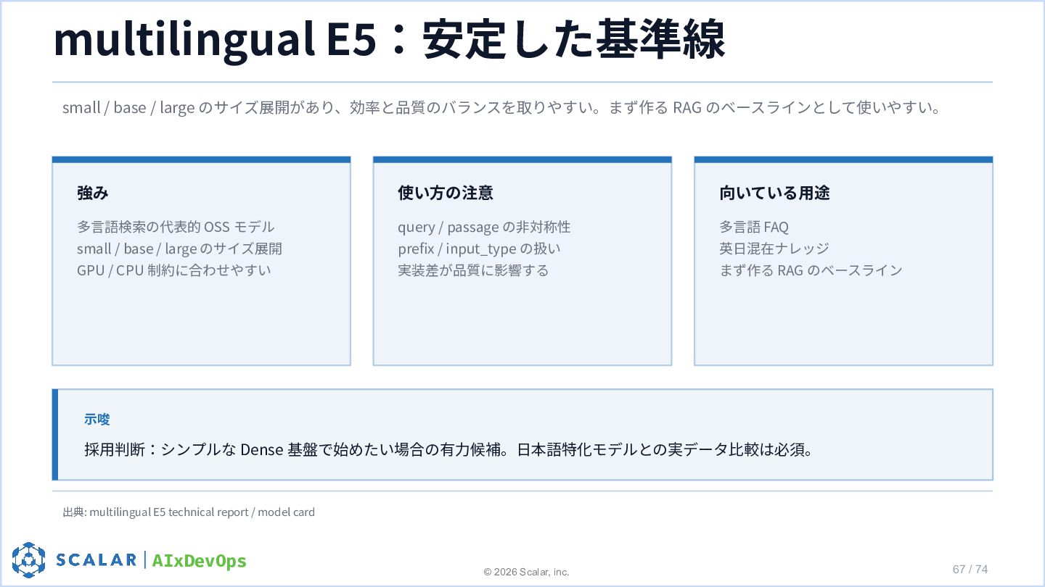Image resolution: width=1045 pixels, height=587 pixels.
Task: Select the "強み" card heading
Action: point(93,193)
